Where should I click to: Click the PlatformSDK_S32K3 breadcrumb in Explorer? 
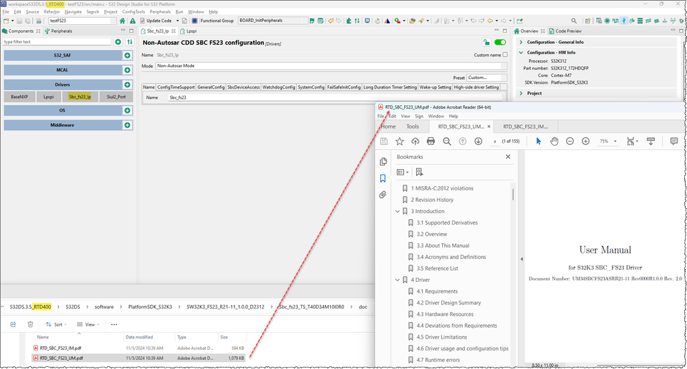[x=150, y=307]
